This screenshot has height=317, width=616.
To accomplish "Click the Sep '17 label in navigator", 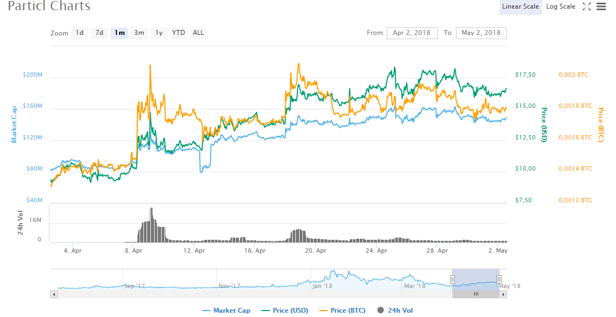I will click(x=134, y=286).
